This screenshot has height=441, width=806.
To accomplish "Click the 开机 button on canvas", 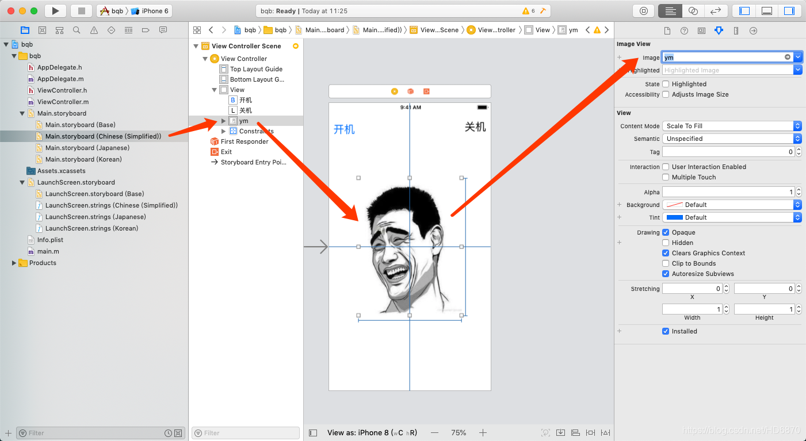I will [344, 129].
